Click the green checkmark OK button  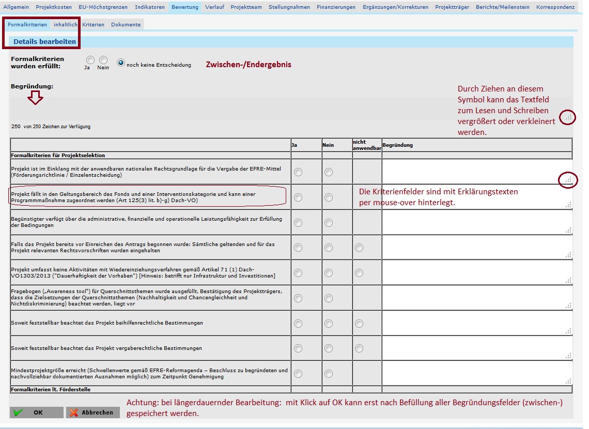36,412
